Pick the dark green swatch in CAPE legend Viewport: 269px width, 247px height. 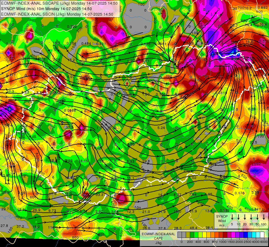click(x=192, y=235)
